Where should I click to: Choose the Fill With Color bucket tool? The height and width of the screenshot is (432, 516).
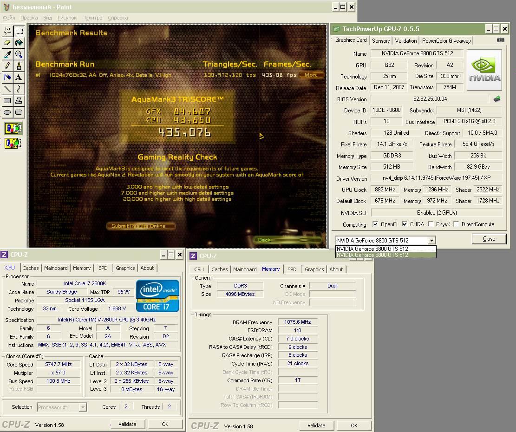(x=19, y=43)
